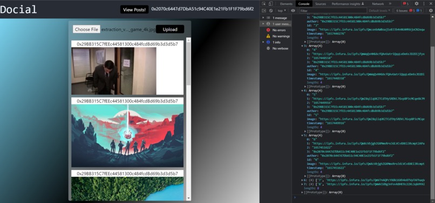This screenshot has height=203, width=435.
Task: Create a live expression eye icon
Action: tap(293, 11)
